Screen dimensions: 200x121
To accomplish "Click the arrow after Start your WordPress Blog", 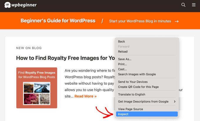I will (x=177, y=21).
